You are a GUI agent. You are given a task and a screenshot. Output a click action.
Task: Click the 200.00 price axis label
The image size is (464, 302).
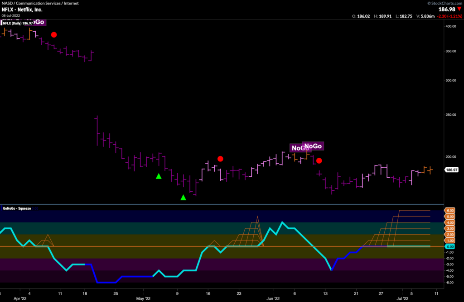[x=451, y=156]
